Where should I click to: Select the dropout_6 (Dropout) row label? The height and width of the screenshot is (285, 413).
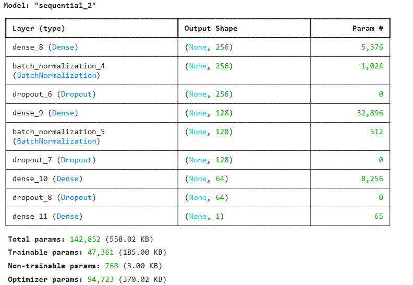pos(54,94)
